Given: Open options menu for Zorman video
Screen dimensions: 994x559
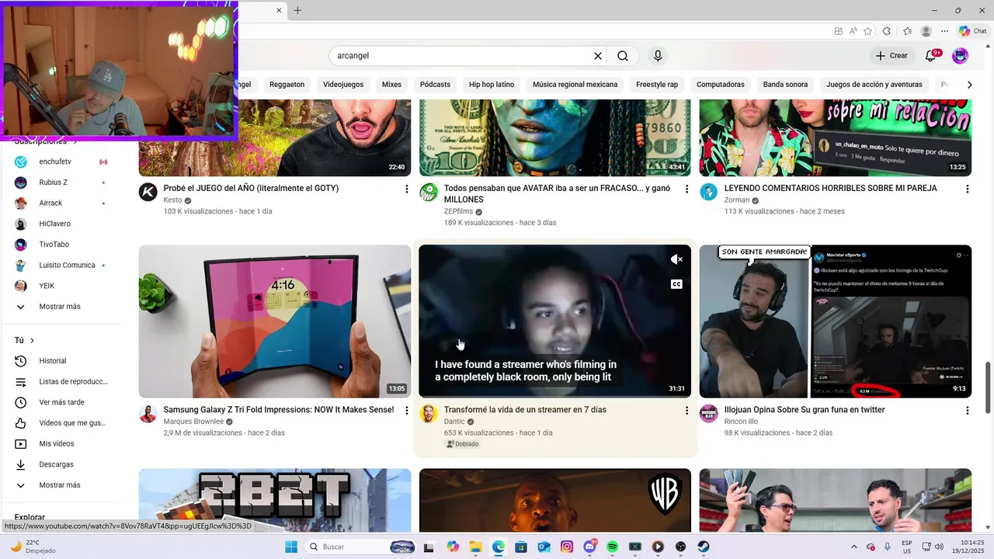Looking at the screenshot, I should click(967, 189).
